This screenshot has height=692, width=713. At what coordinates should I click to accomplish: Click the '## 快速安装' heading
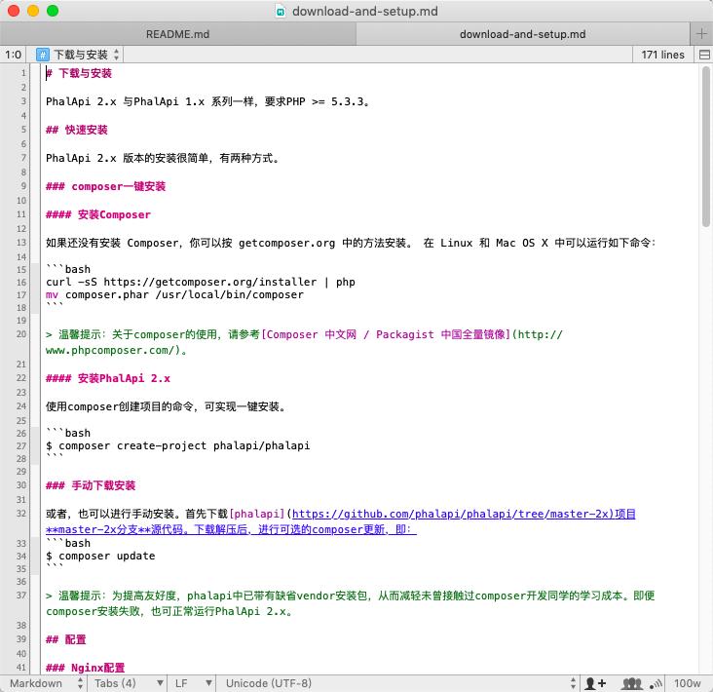(77, 130)
